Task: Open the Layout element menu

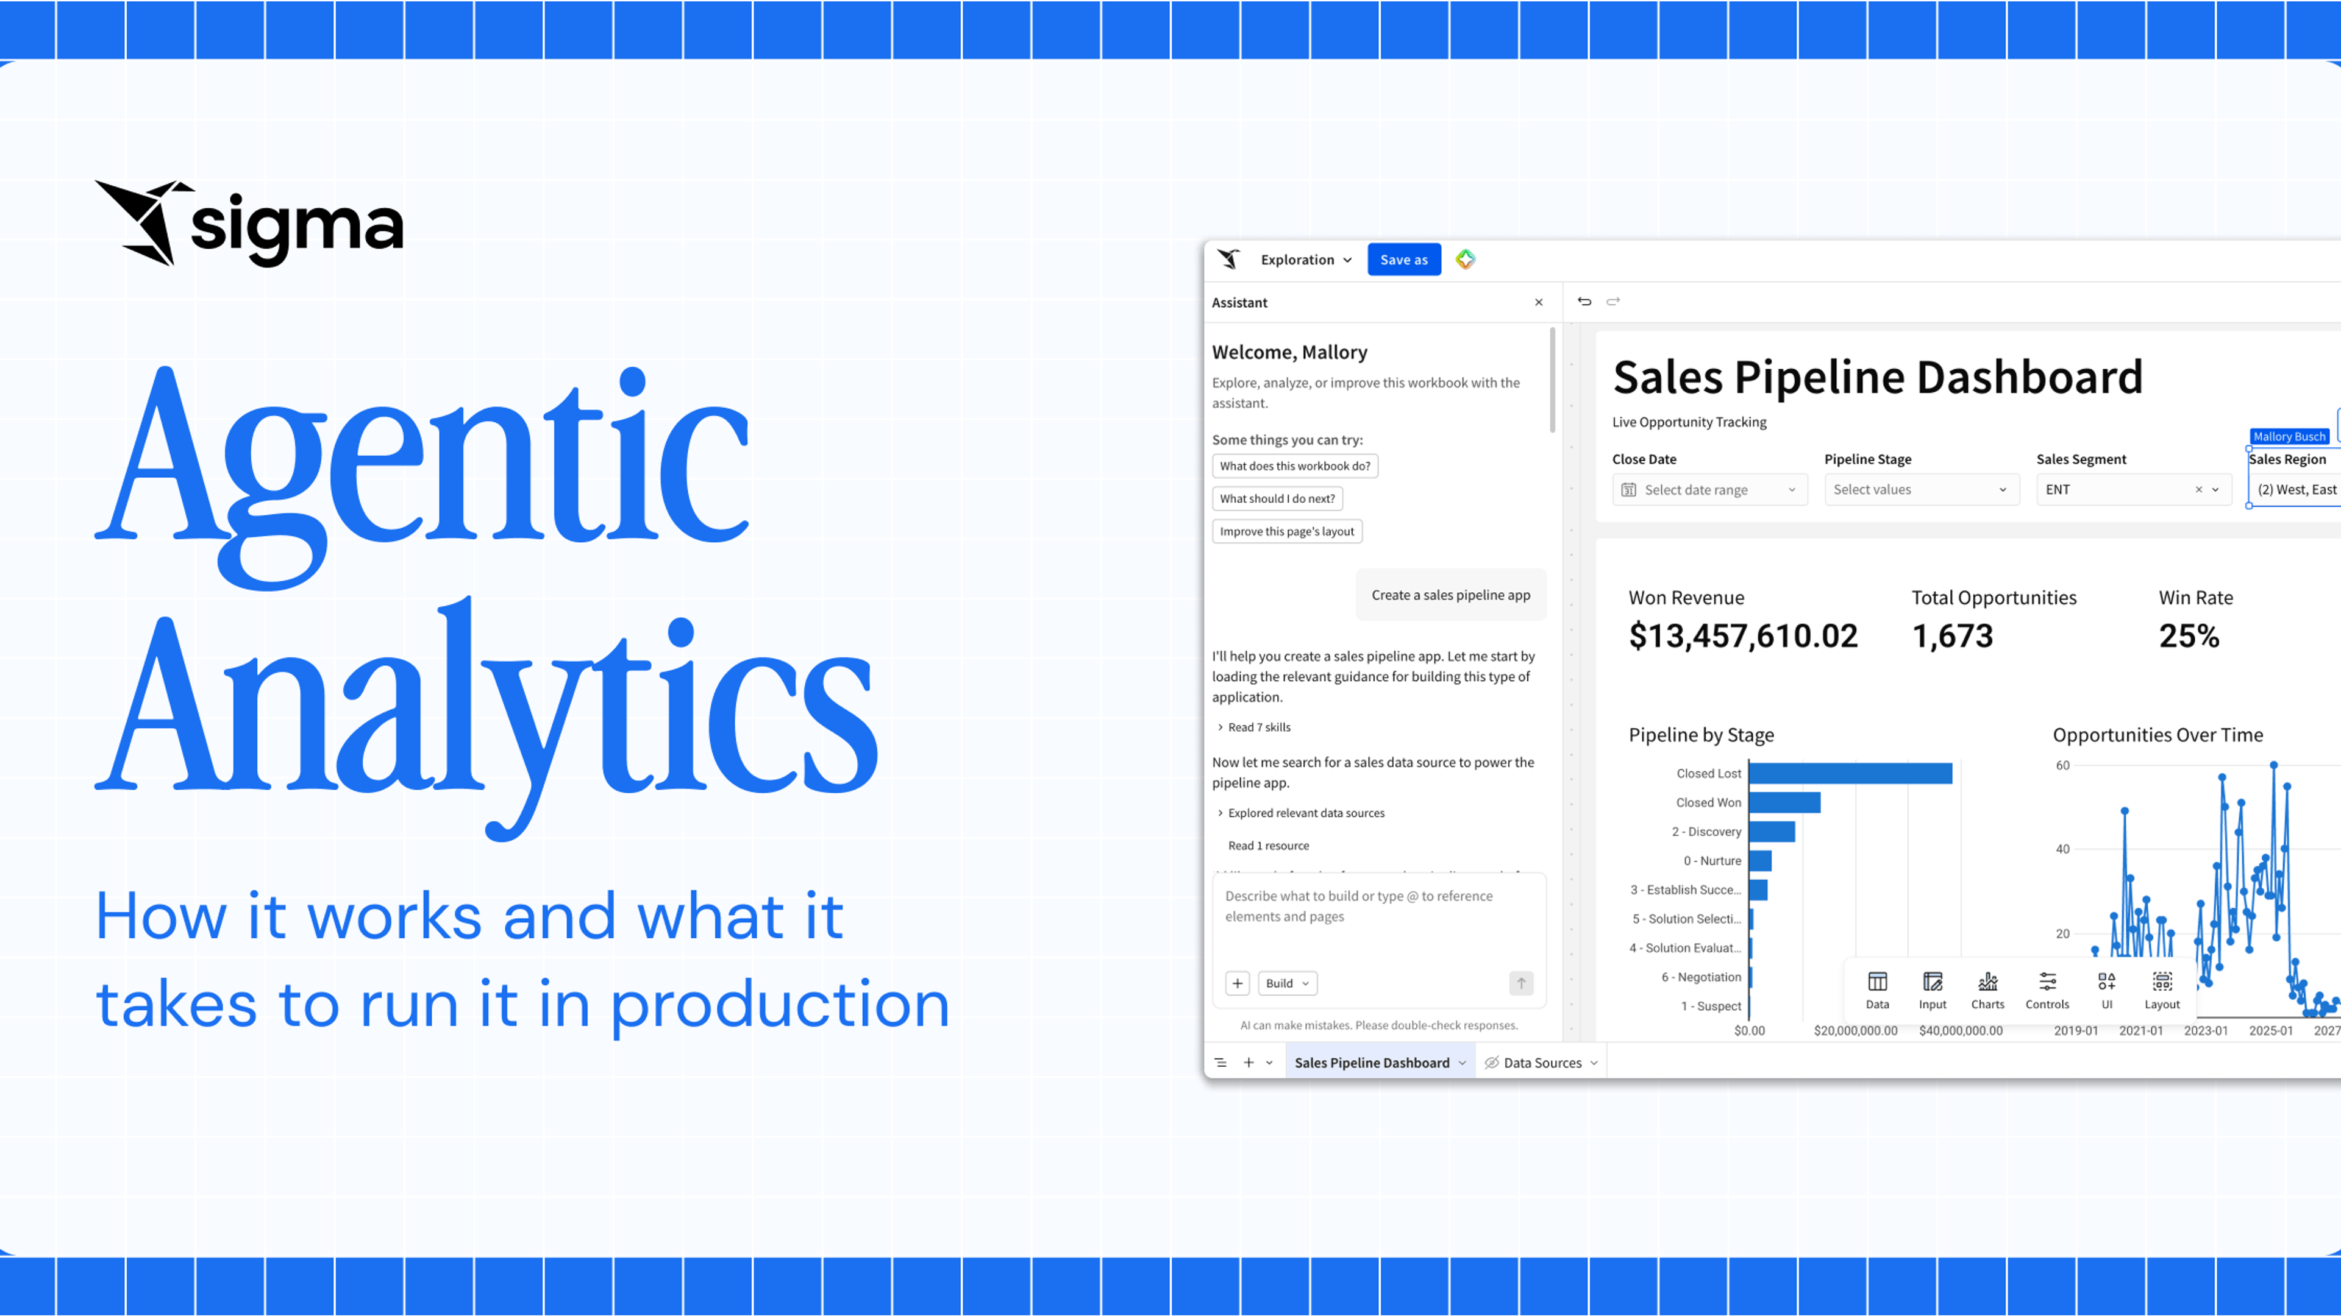Action: [x=2162, y=990]
